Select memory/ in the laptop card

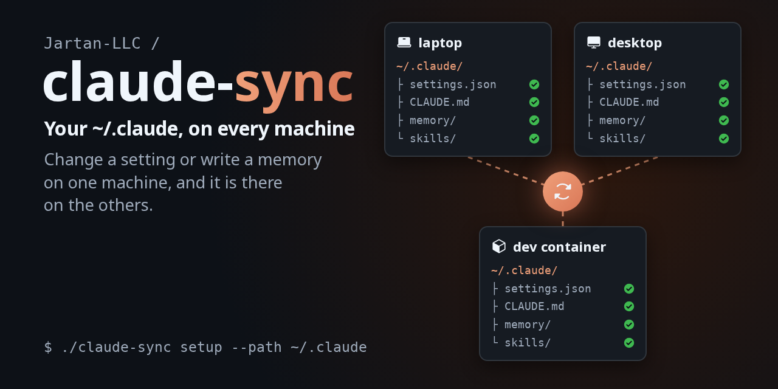433,120
